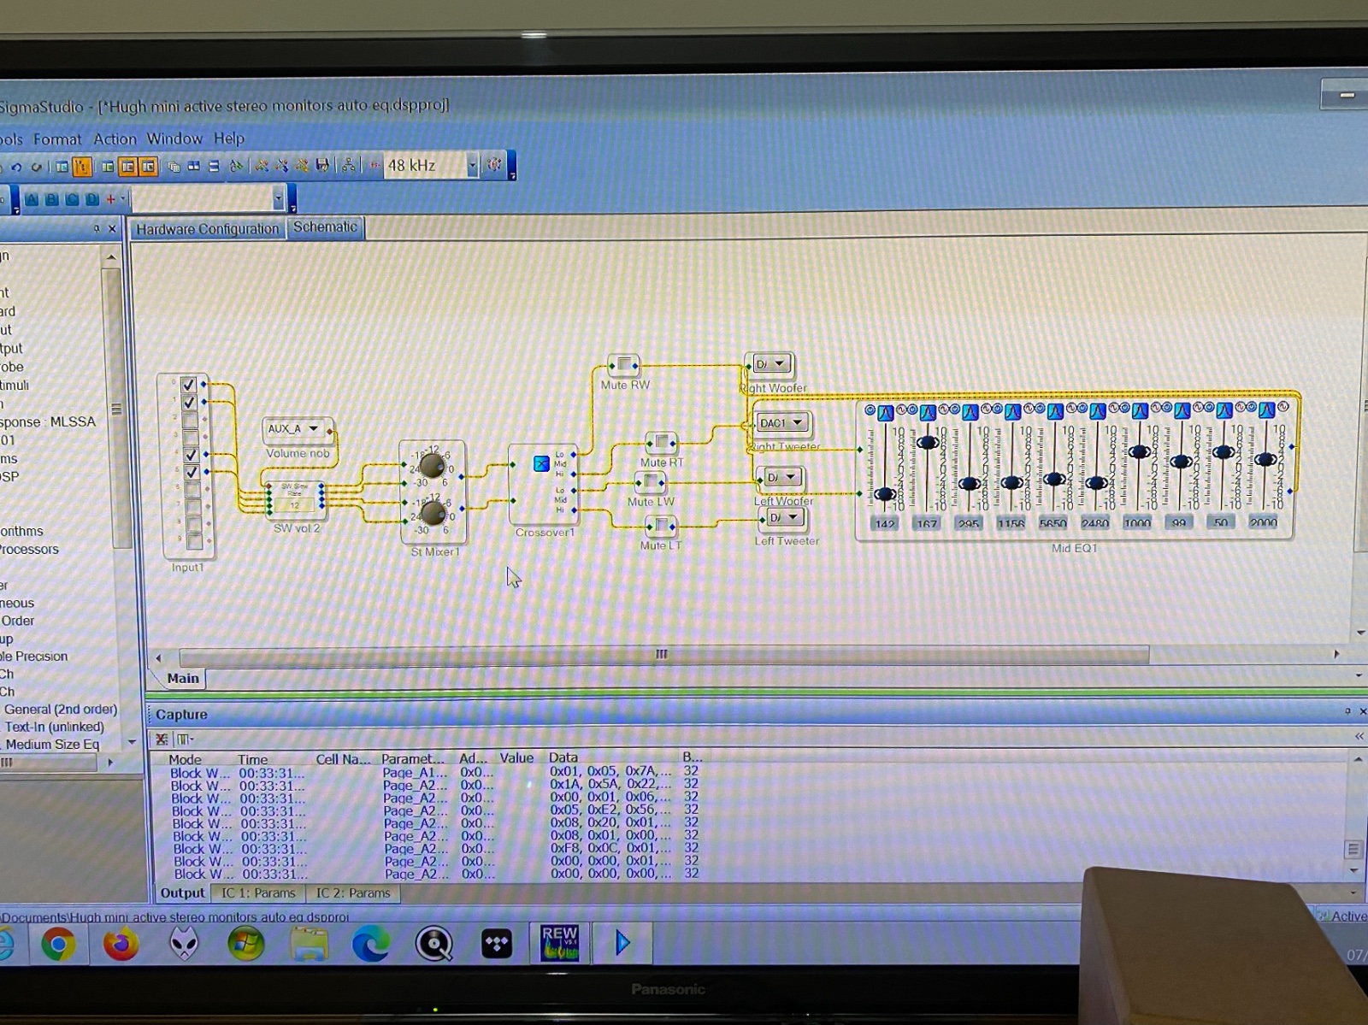1368x1025 pixels.
Task: Open the DAC1 dropdown for Right Tweeter
Action: (x=798, y=422)
